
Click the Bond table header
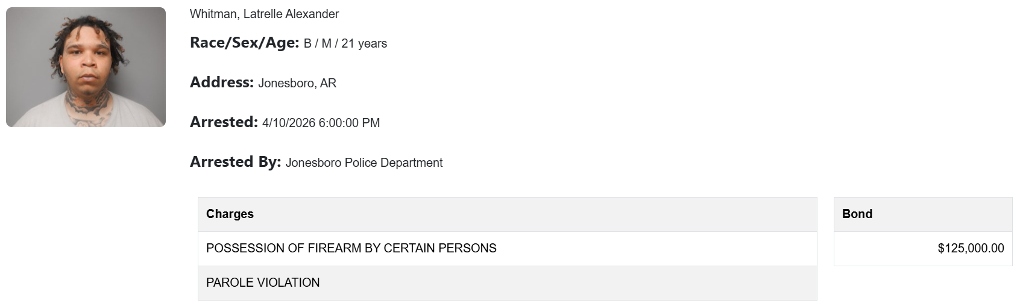click(x=857, y=214)
